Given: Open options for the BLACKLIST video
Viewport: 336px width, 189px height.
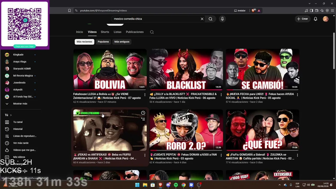Looking at the screenshot, I should coord(221,94).
